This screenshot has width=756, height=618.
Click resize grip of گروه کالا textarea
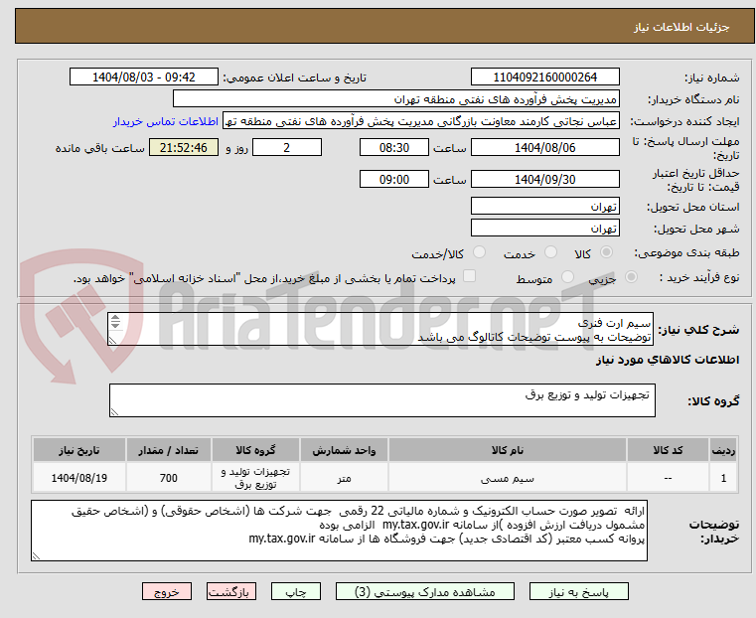(114, 411)
